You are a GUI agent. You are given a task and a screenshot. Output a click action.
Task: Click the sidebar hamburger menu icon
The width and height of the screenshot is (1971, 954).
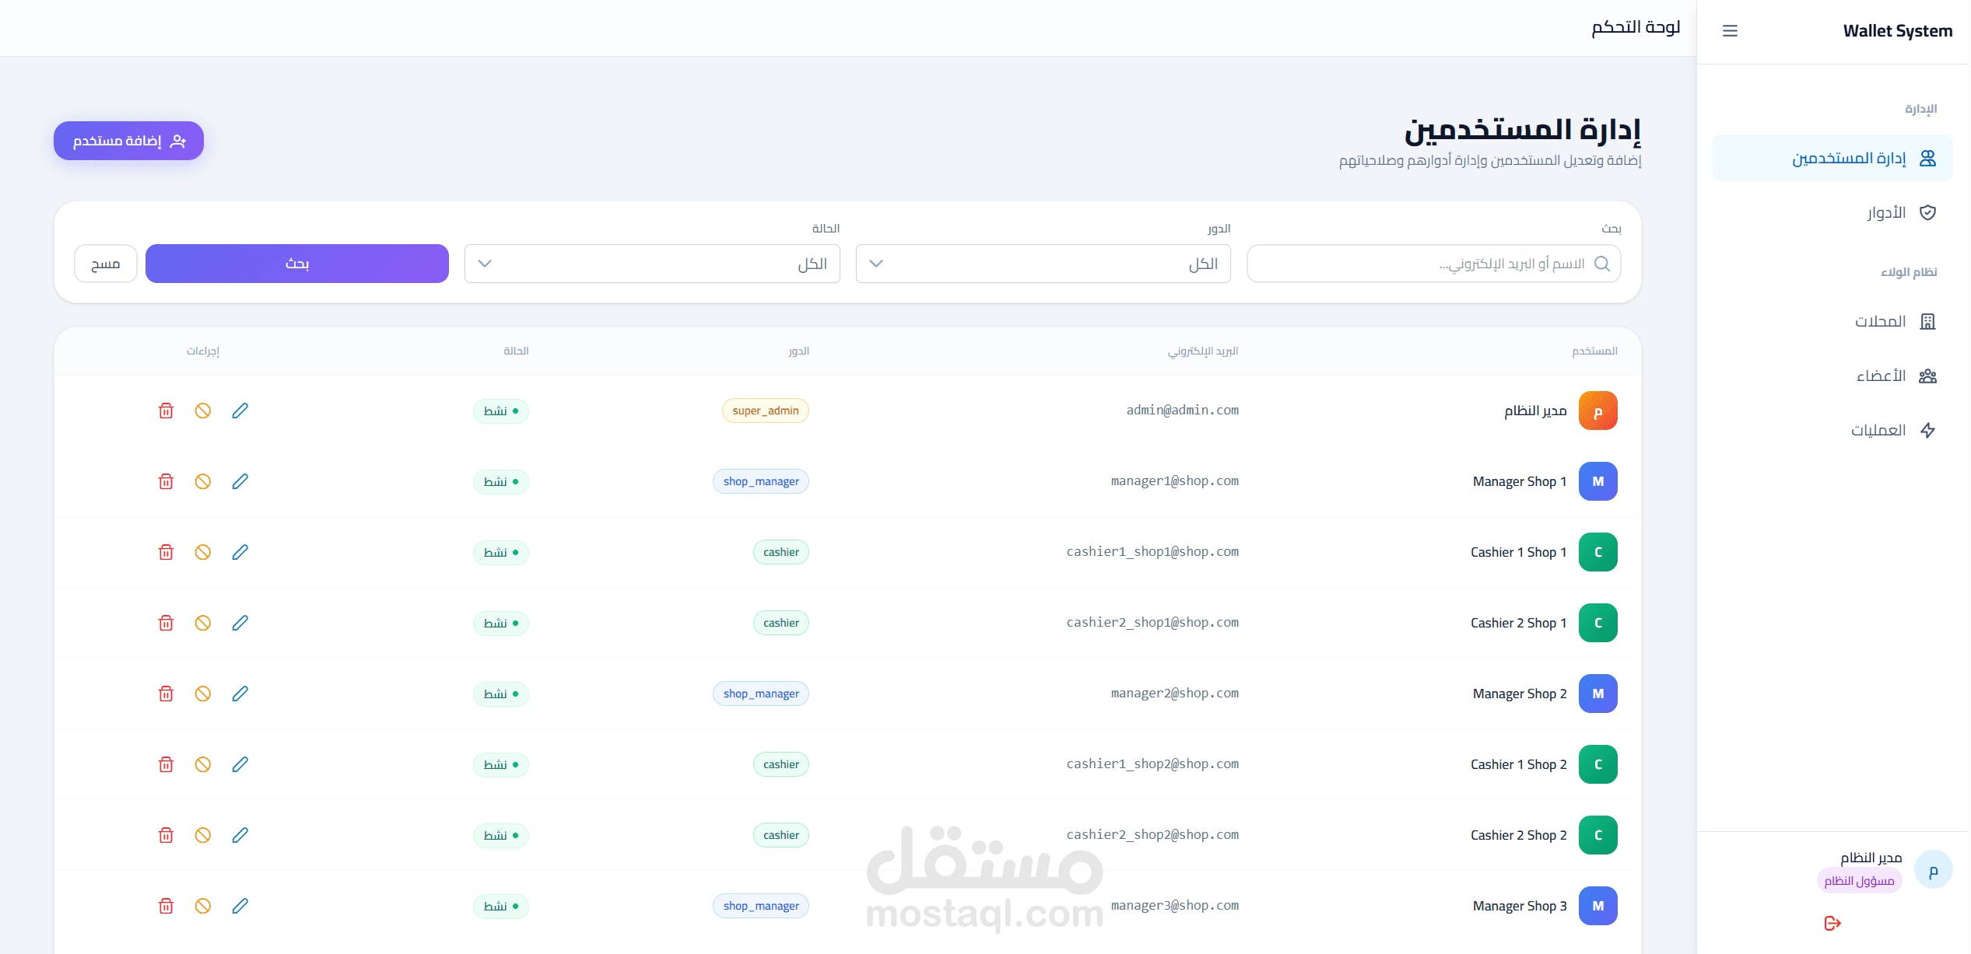click(1730, 31)
